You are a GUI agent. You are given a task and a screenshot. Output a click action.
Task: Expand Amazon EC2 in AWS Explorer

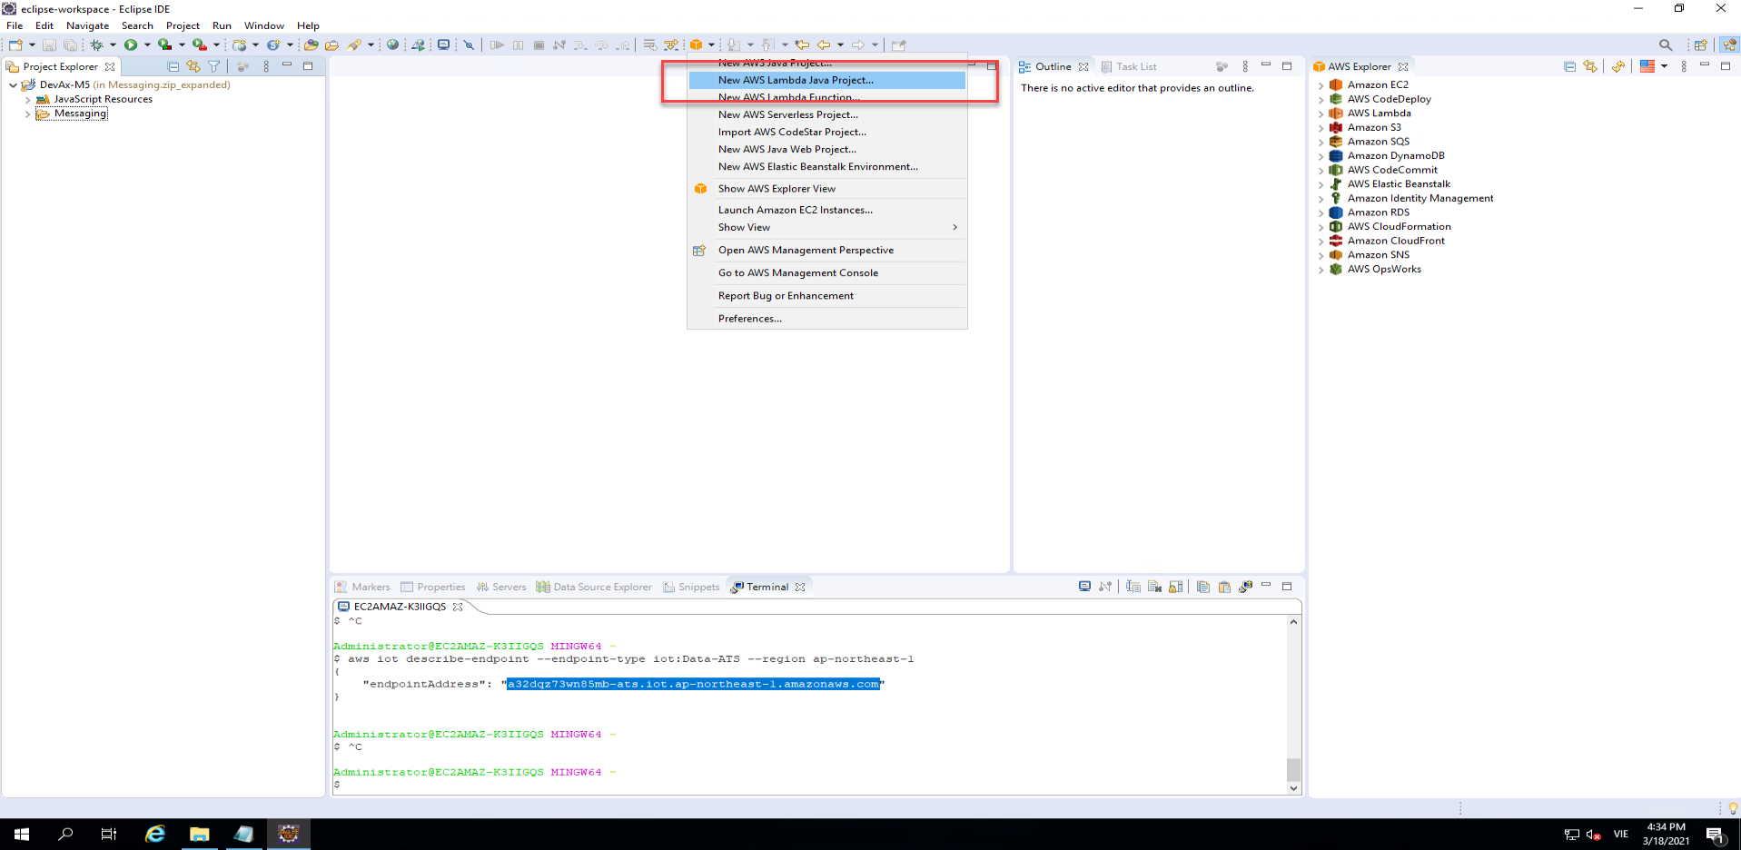click(x=1321, y=85)
